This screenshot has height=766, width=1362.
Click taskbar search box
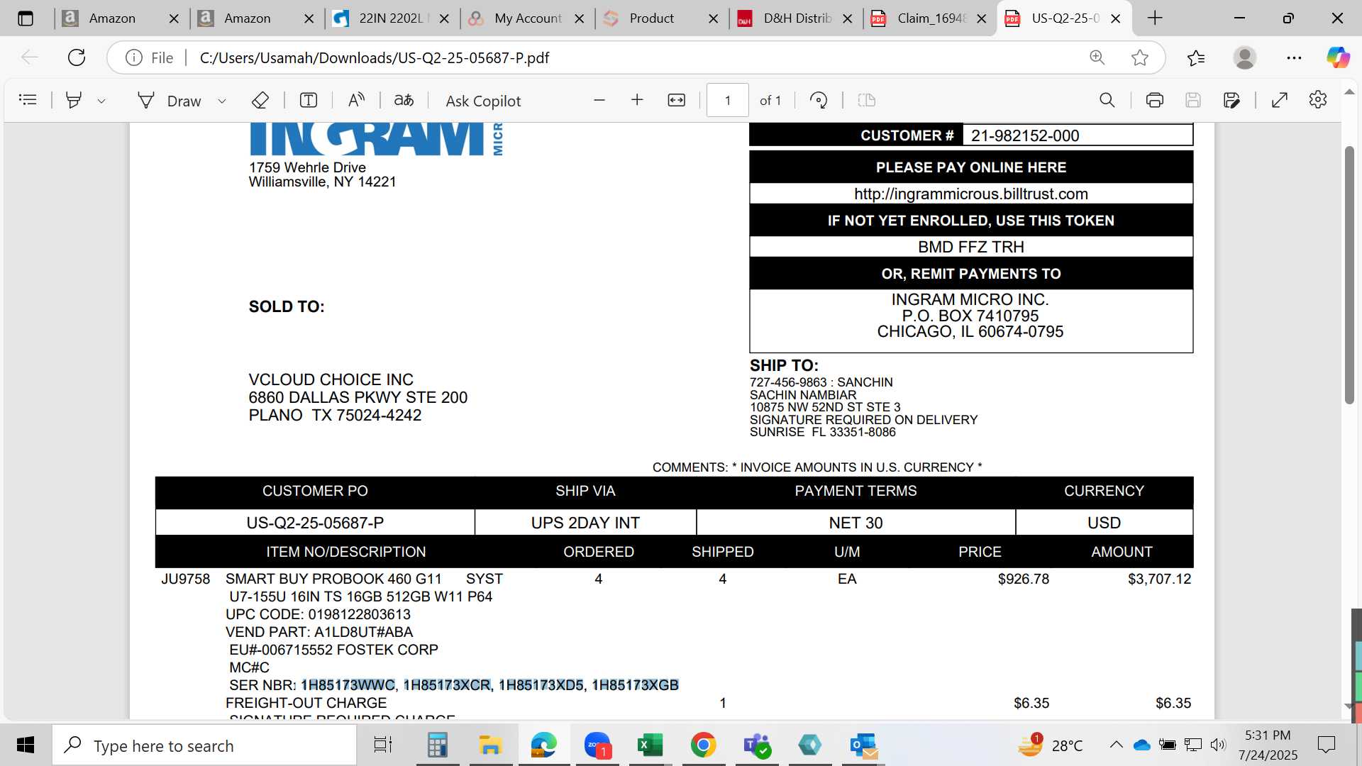pos(204,745)
